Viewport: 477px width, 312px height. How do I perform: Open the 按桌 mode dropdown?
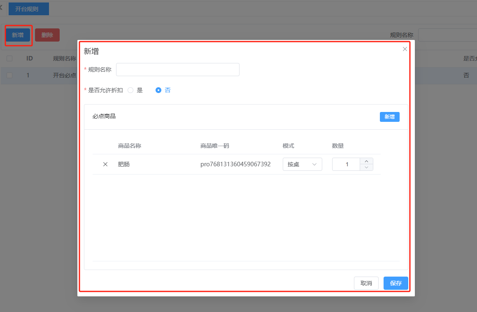coord(302,164)
